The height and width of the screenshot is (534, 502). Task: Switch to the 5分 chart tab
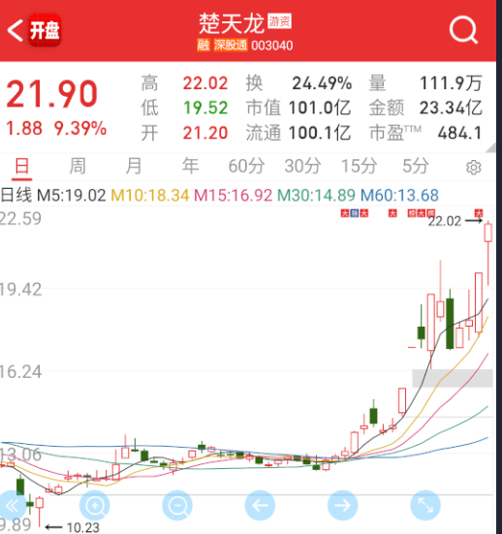point(416,166)
